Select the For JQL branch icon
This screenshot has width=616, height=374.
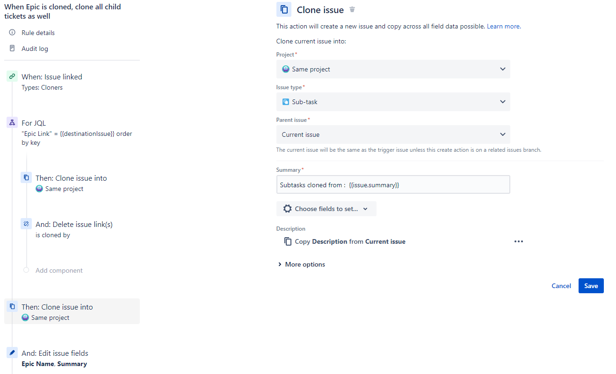click(x=12, y=123)
